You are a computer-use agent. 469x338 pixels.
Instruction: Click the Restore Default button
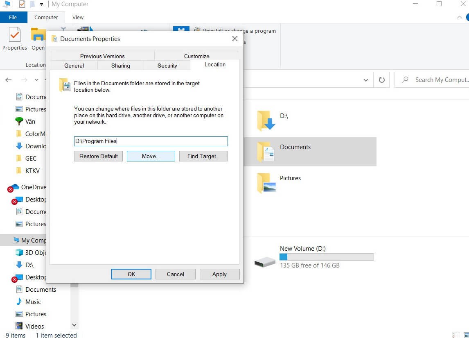98,156
